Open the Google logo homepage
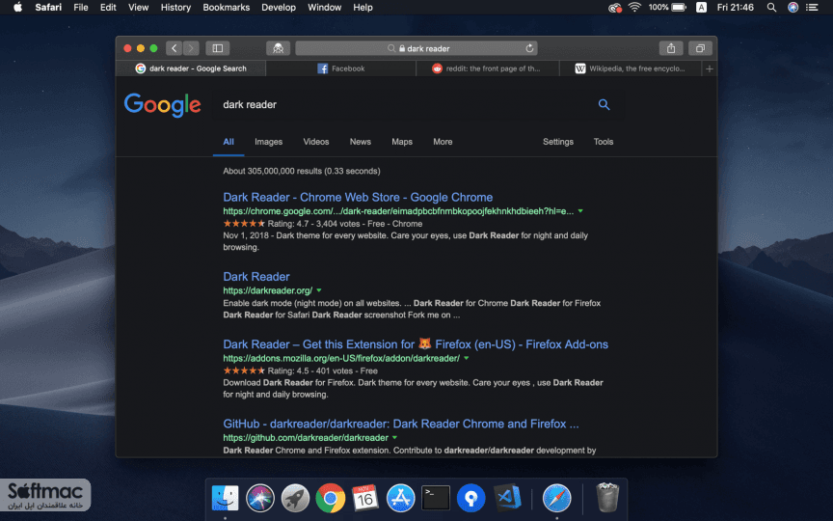 tap(163, 105)
